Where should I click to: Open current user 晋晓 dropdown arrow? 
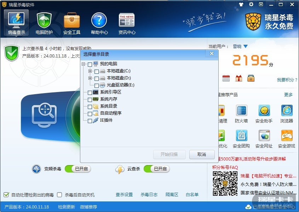tap(246, 46)
